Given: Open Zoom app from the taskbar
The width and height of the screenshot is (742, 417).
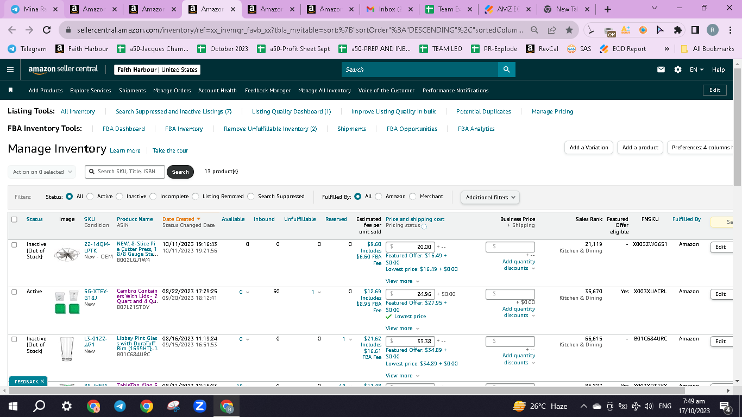Looking at the screenshot, I should pyautogui.click(x=200, y=406).
